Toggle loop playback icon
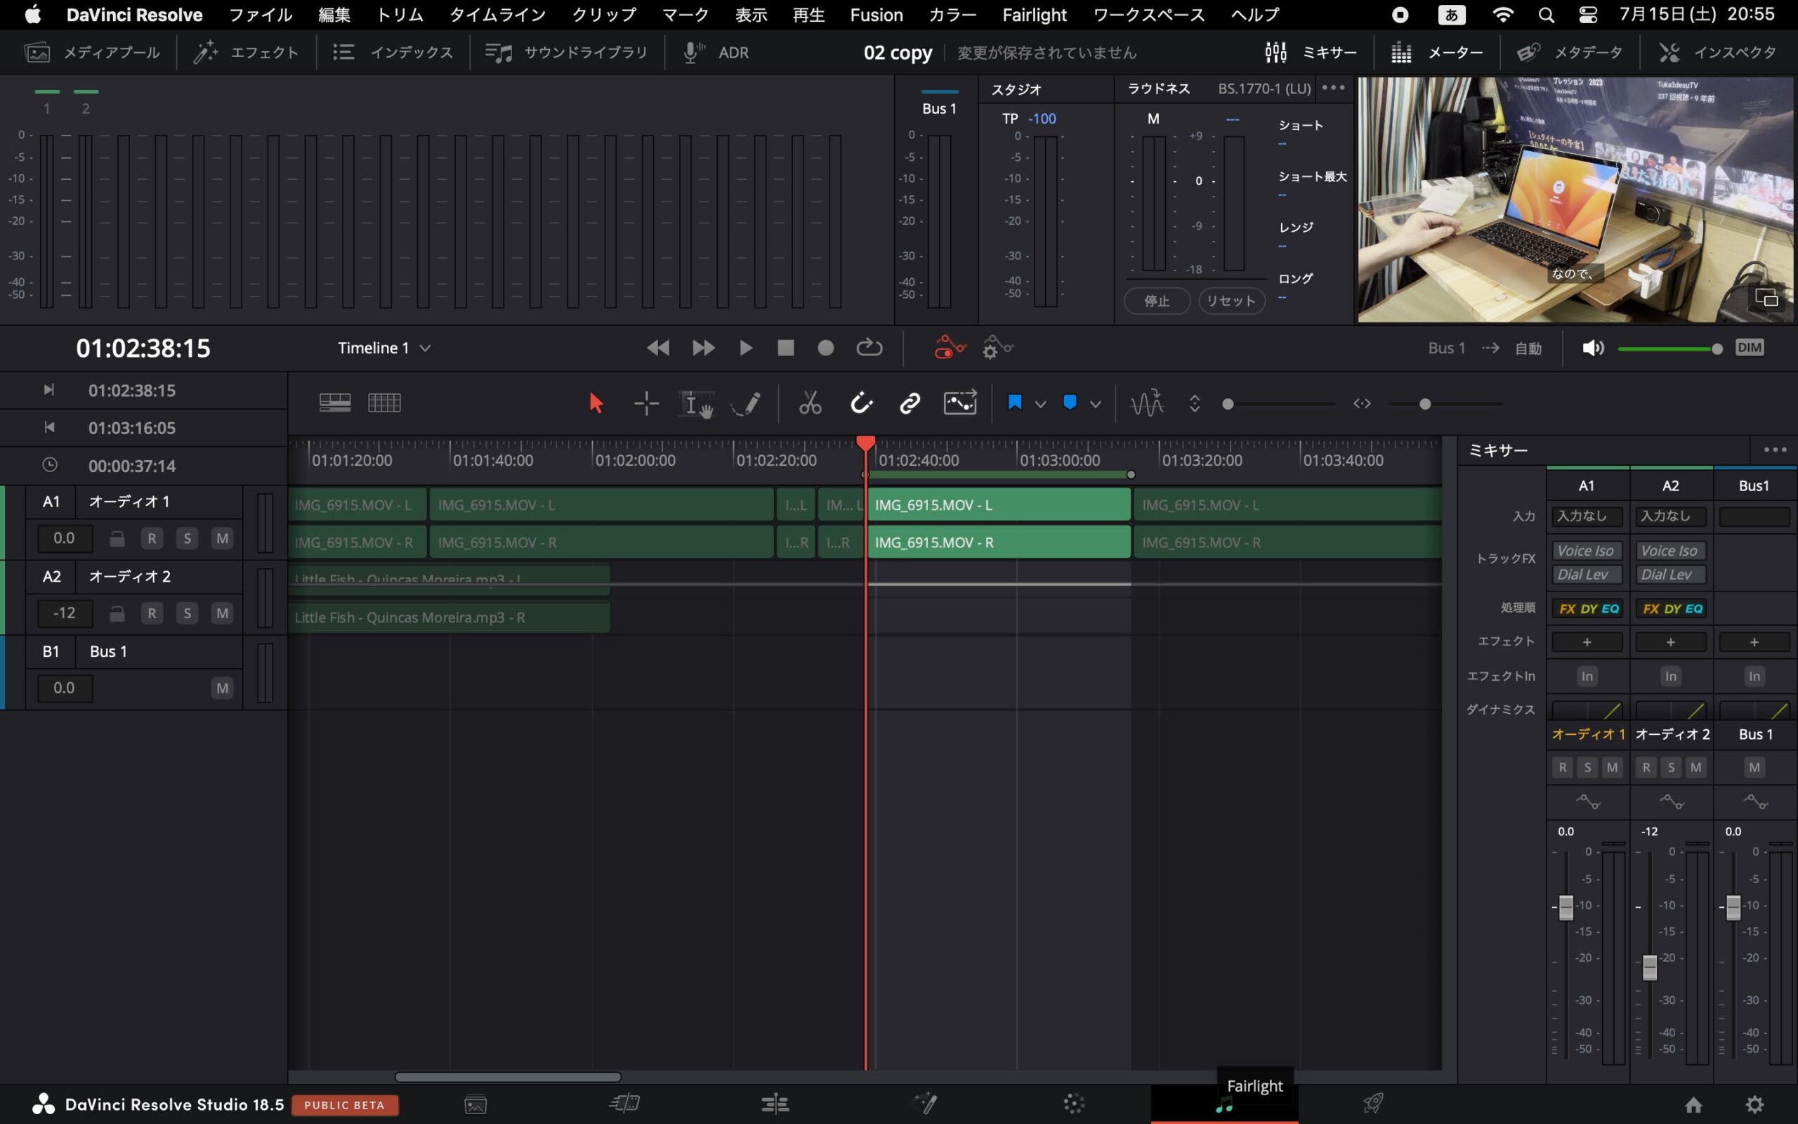 869,348
